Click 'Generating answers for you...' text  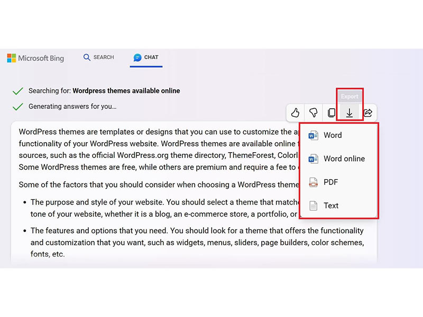coord(72,107)
